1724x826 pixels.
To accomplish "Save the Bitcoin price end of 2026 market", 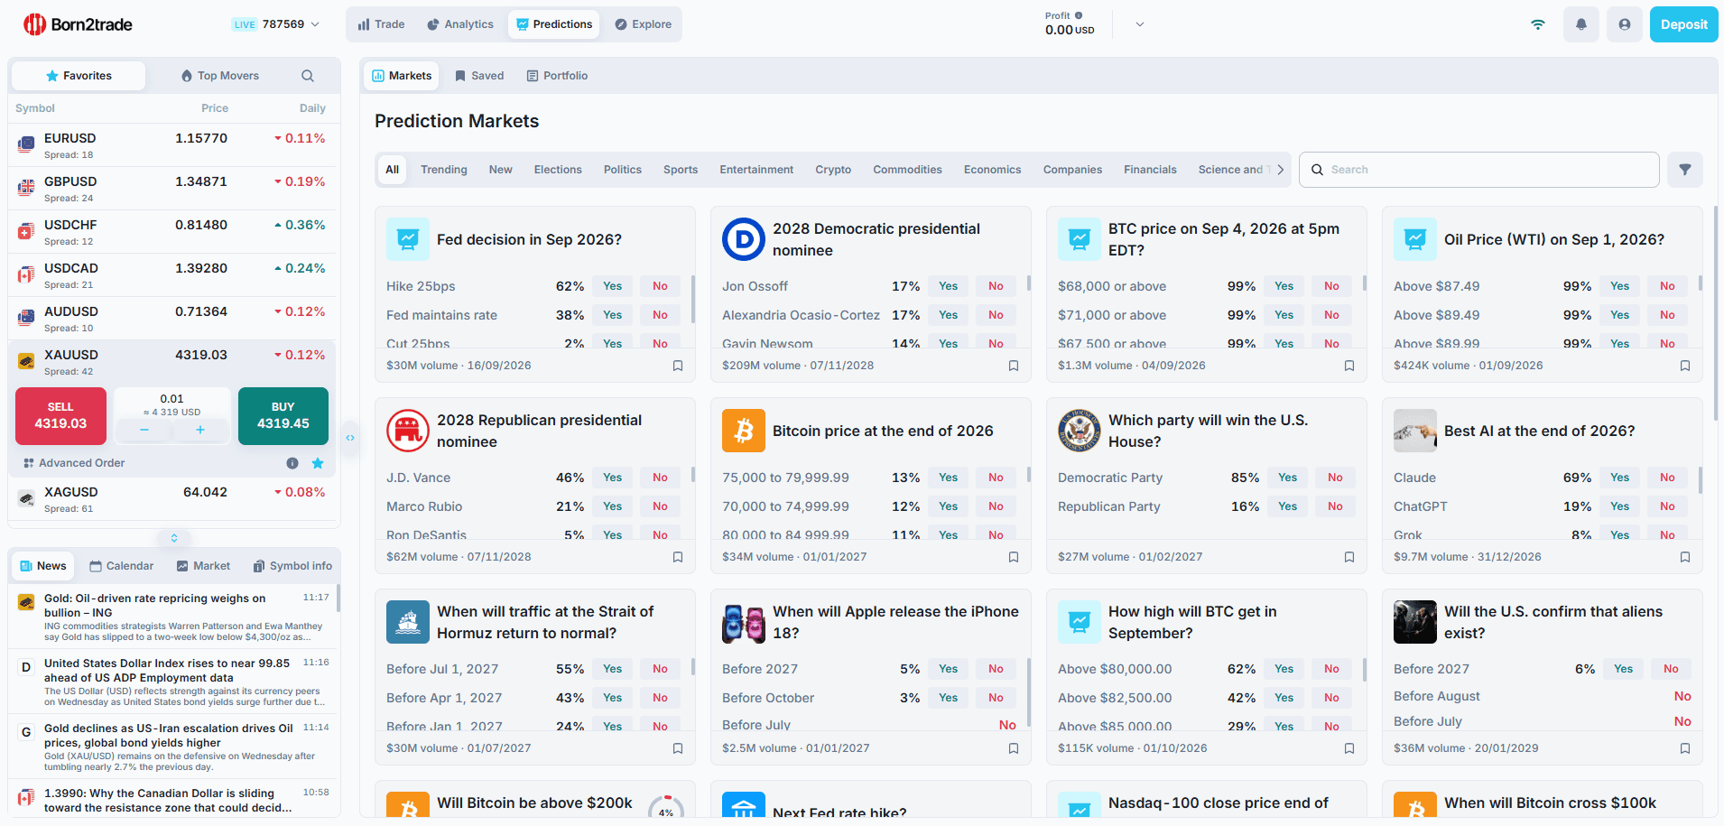I will (x=1014, y=557).
